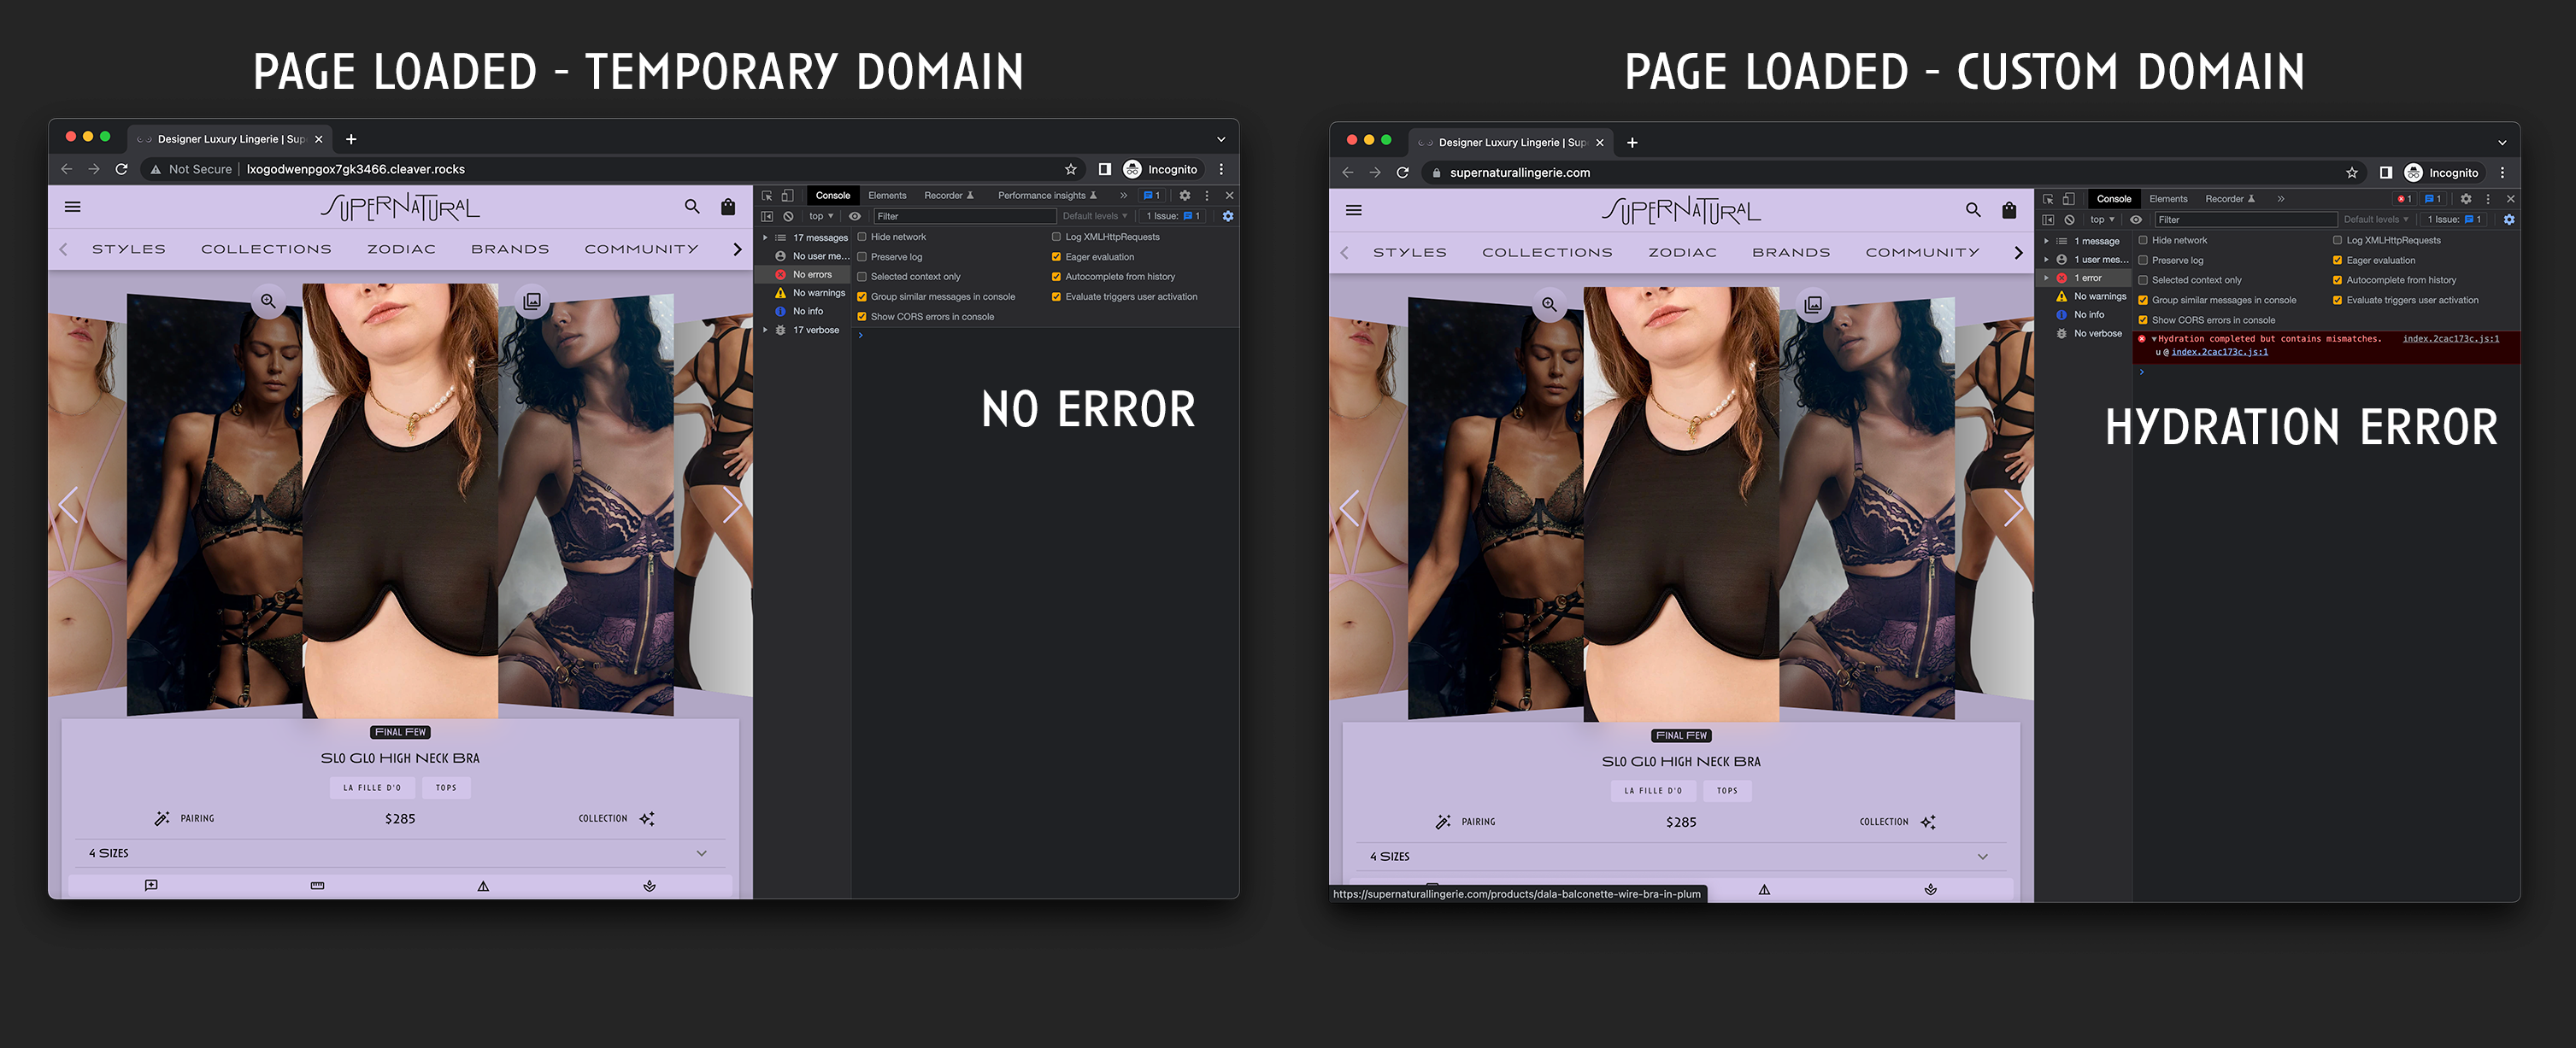This screenshot has width=2576, height=1048.
Task: Open blue console settings gear, right window
Action: pyautogui.click(x=2508, y=220)
